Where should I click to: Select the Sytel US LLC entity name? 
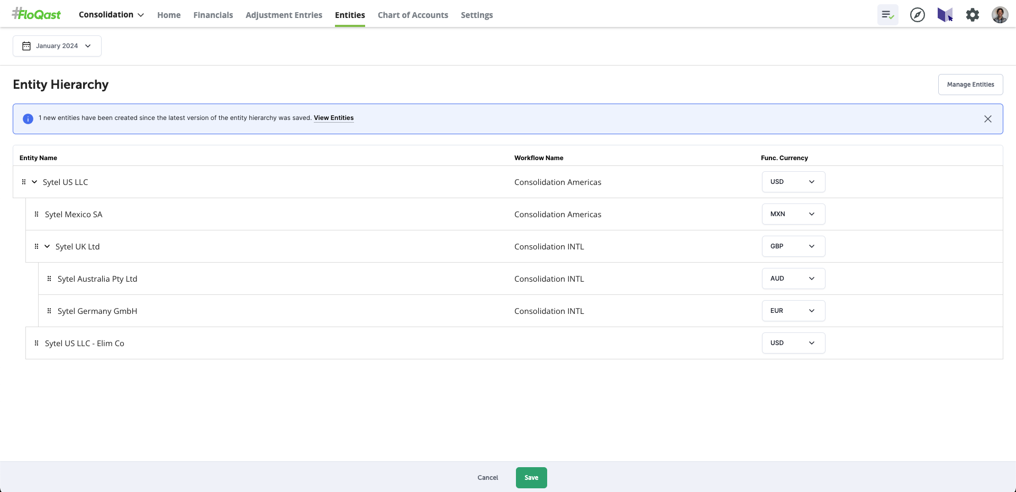tap(66, 182)
